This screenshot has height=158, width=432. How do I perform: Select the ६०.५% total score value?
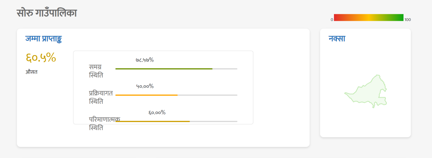[41, 58]
